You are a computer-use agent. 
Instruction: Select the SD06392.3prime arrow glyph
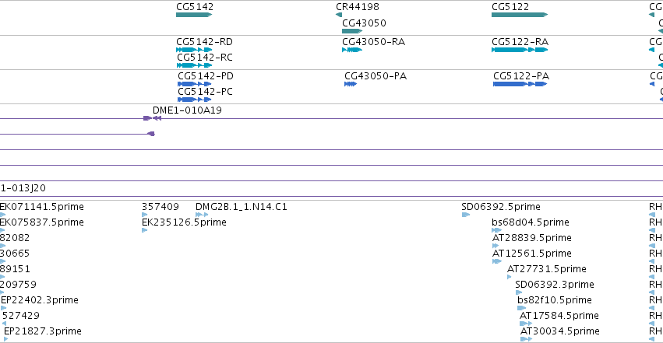tap(519, 292)
